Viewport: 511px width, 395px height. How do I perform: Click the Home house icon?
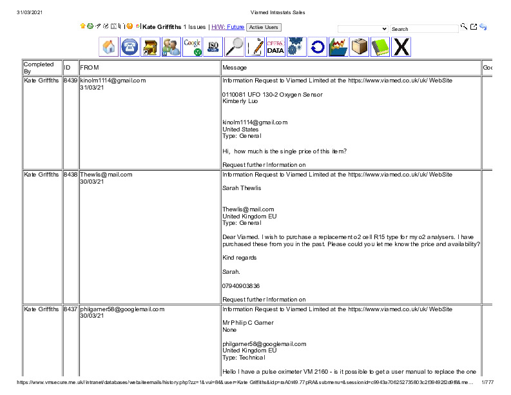[109, 47]
